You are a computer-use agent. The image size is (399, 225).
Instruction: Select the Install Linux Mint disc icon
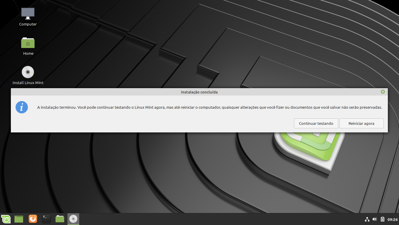tap(28, 72)
